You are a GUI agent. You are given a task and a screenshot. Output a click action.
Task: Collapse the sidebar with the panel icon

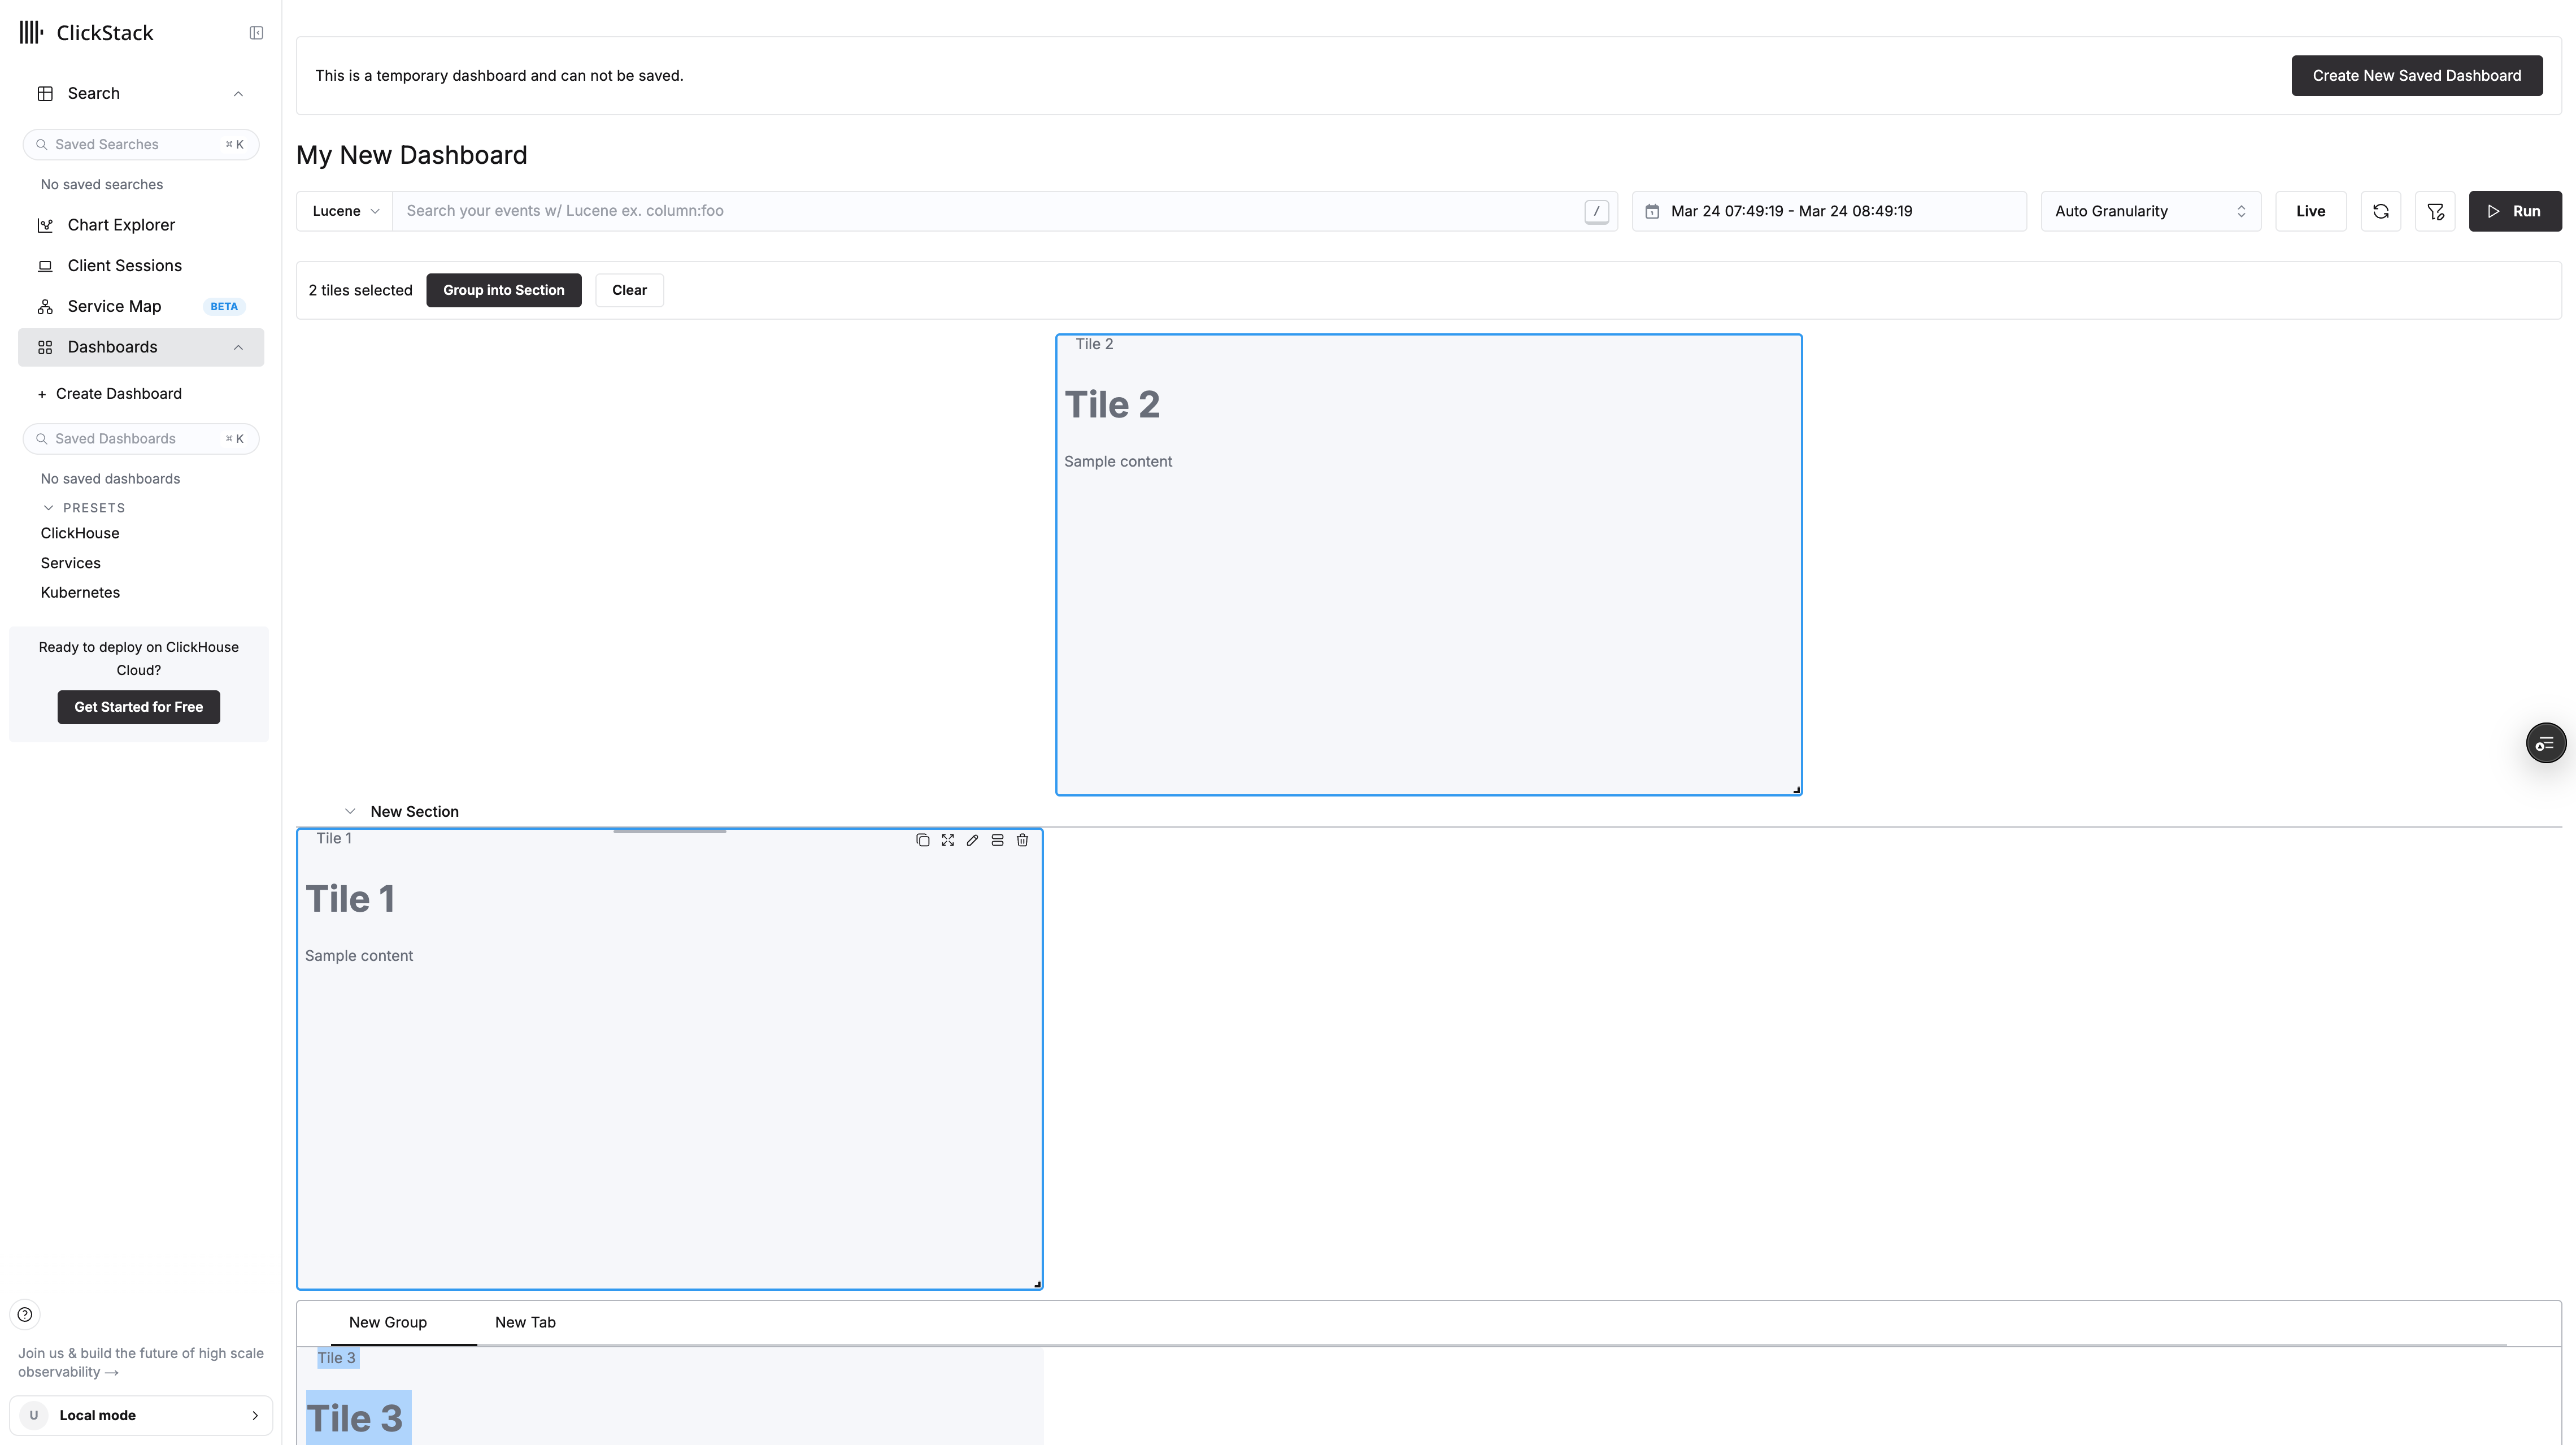(256, 33)
